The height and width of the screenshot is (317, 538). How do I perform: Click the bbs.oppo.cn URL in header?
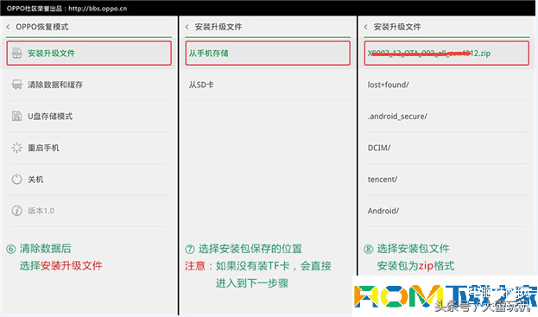click(98, 9)
